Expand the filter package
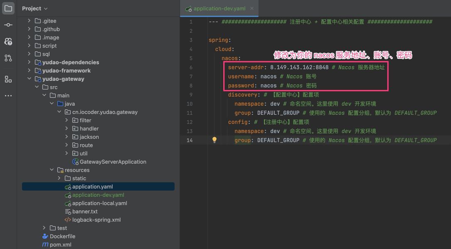Viewport: 451px width, 249px height. (67, 120)
